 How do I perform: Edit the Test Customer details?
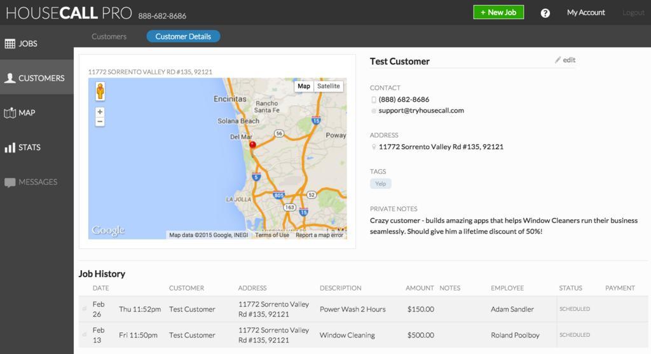pyautogui.click(x=565, y=60)
